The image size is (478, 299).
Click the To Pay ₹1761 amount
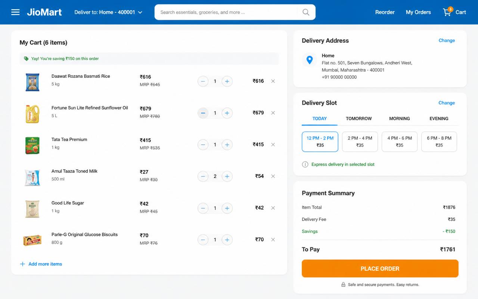tap(448, 249)
